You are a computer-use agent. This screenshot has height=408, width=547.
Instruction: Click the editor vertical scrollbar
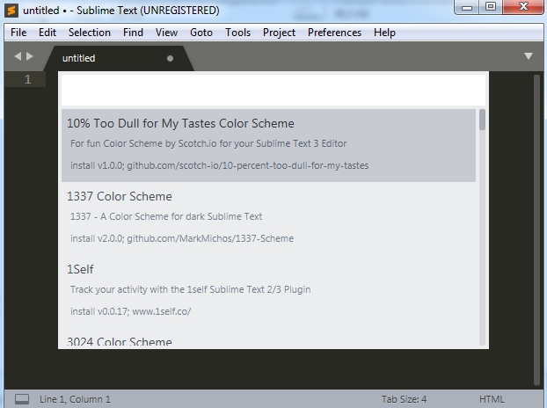[x=536, y=230]
